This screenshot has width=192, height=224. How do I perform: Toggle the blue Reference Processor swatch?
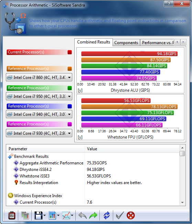70,106
